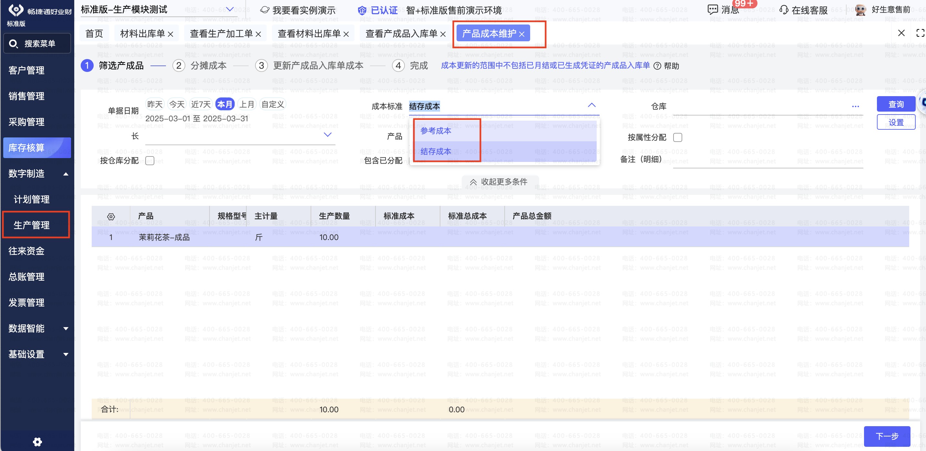
Task: Click the date range 2025-03-01 至 2025-03-31
Action: (x=197, y=118)
